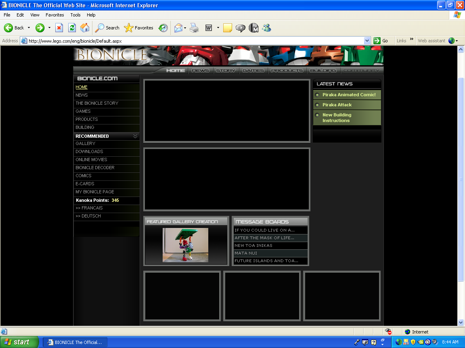Click the Back arrow icon
Image resolution: width=465 pixels, height=348 pixels.
tap(8, 28)
